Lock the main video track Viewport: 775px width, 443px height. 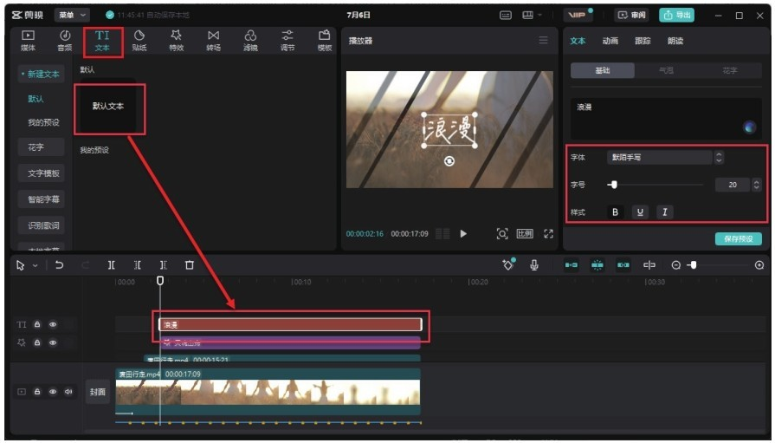(37, 392)
